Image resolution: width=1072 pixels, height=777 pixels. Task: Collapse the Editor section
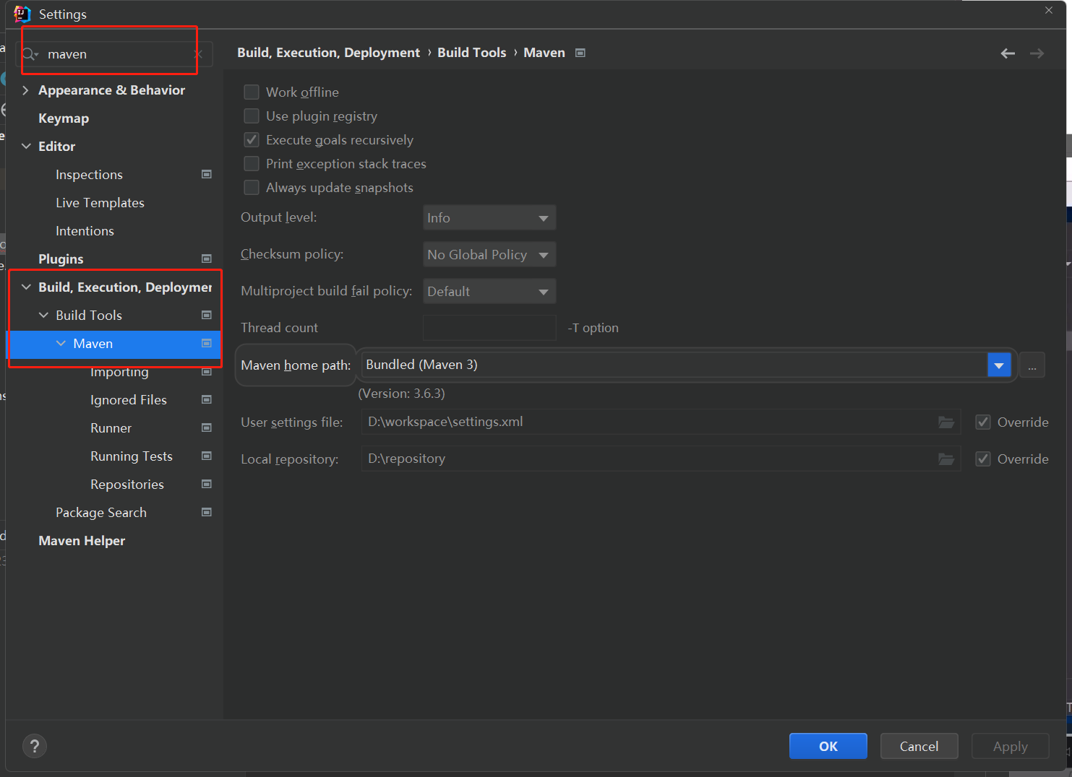point(26,147)
